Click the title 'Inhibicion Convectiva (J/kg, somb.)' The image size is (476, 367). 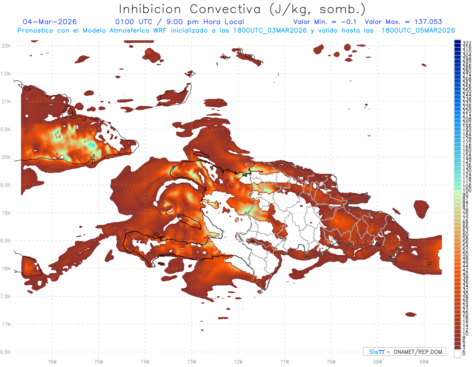coord(242,9)
